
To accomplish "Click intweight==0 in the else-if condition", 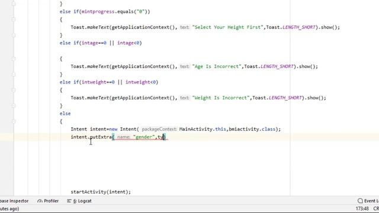I will click(x=98, y=82).
